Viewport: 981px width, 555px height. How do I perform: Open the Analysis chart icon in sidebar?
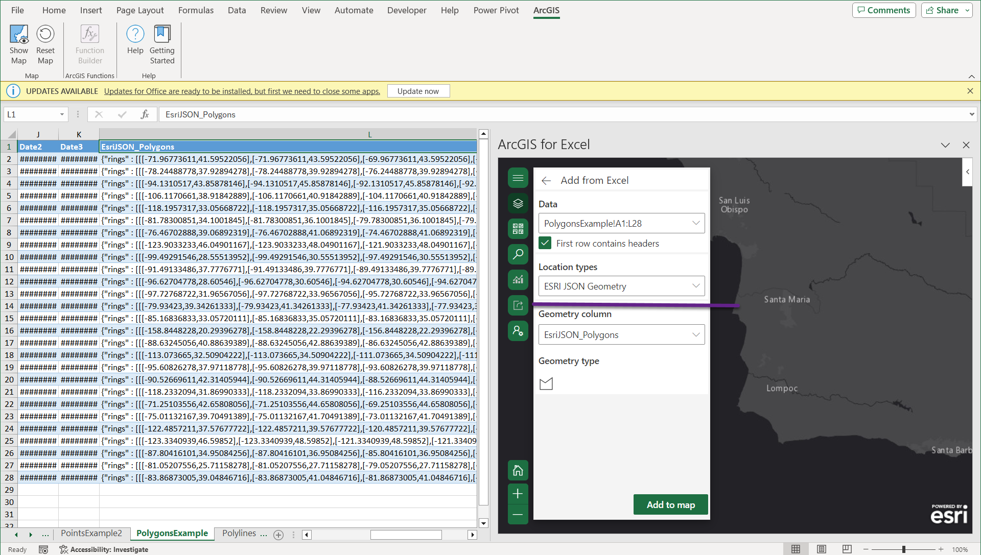[518, 280]
